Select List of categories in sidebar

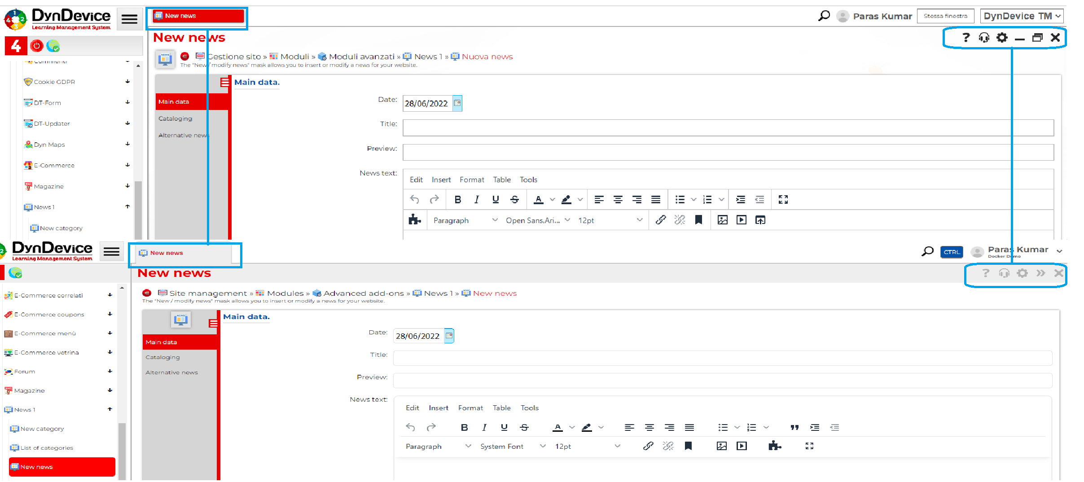(47, 447)
